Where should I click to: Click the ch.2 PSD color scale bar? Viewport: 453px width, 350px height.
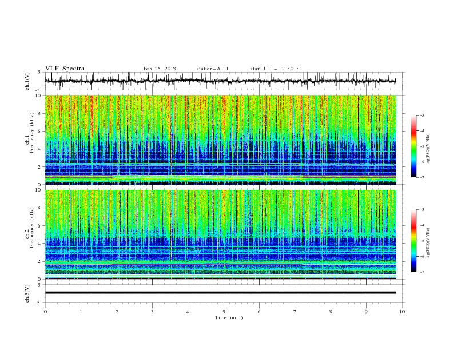point(414,241)
